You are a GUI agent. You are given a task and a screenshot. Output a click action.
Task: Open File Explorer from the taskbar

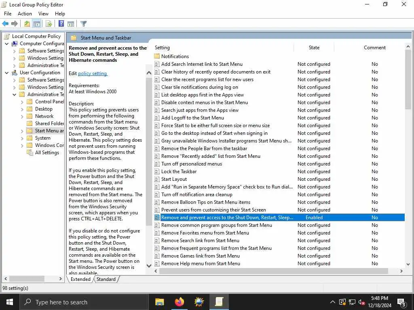(x=159, y=302)
